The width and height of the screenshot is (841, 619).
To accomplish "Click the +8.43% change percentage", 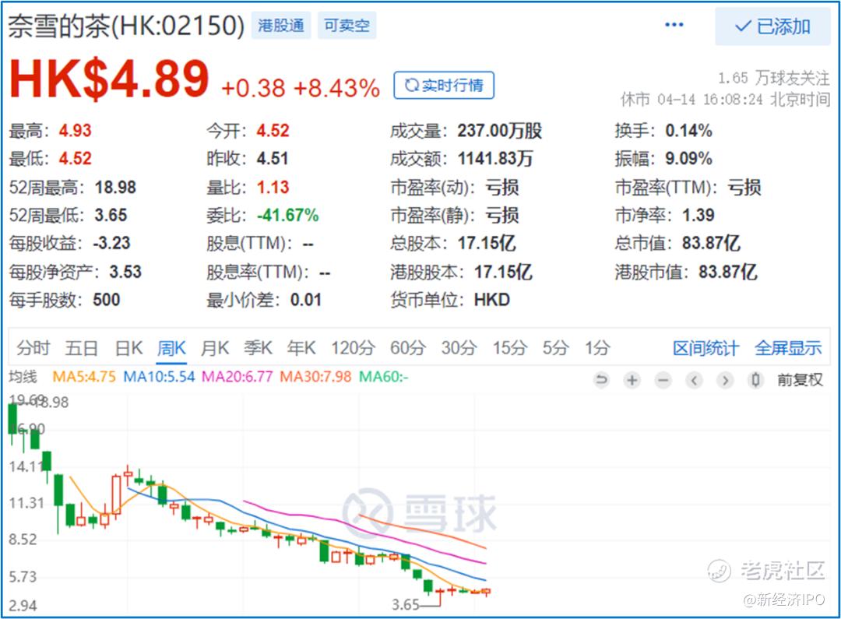I will pyautogui.click(x=337, y=88).
